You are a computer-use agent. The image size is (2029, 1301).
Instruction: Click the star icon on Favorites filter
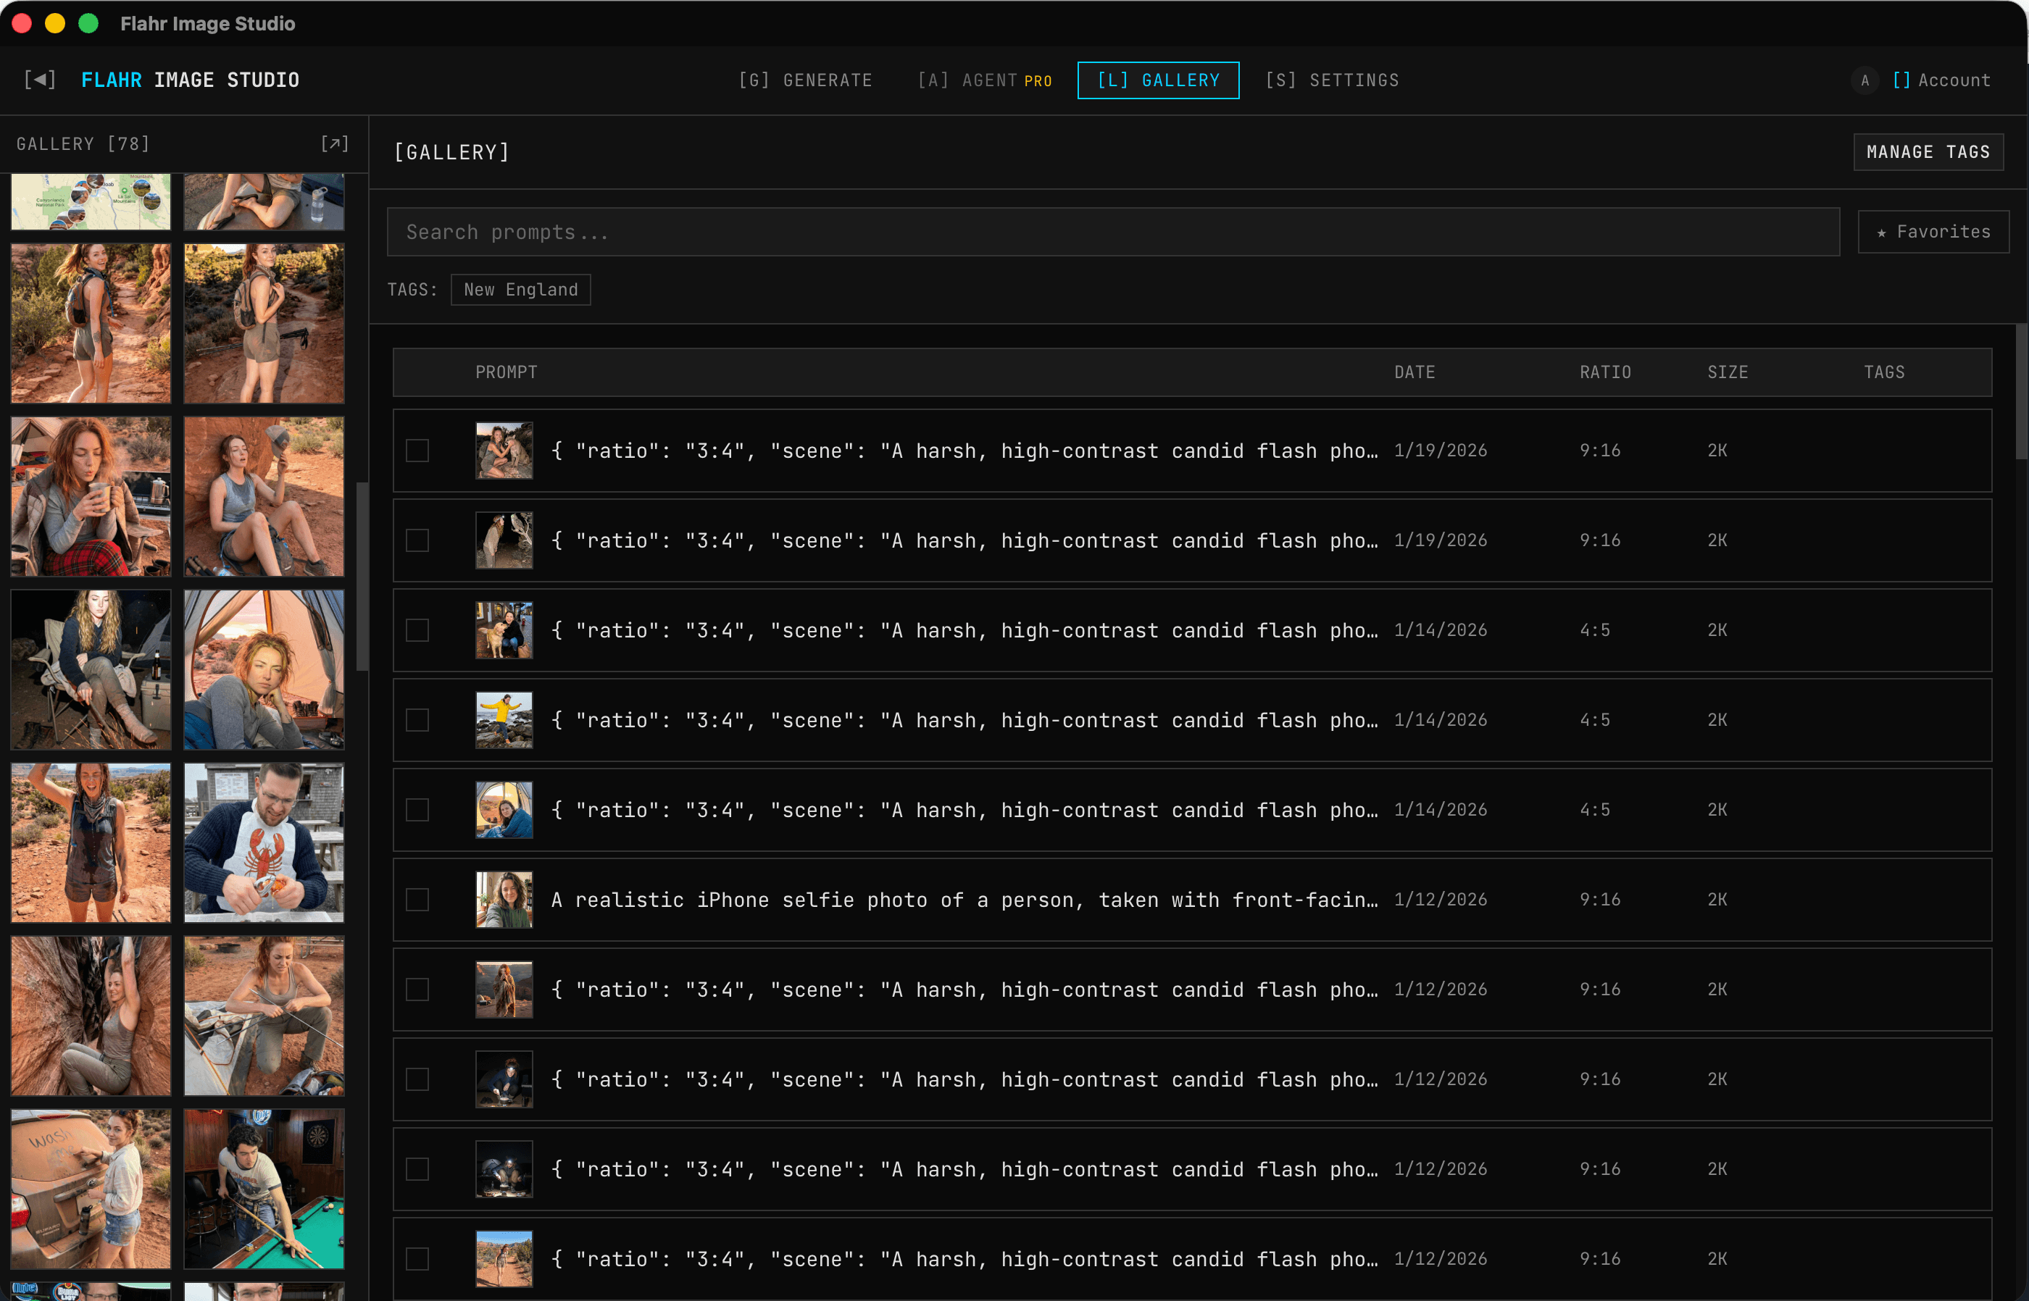coord(1881,232)
